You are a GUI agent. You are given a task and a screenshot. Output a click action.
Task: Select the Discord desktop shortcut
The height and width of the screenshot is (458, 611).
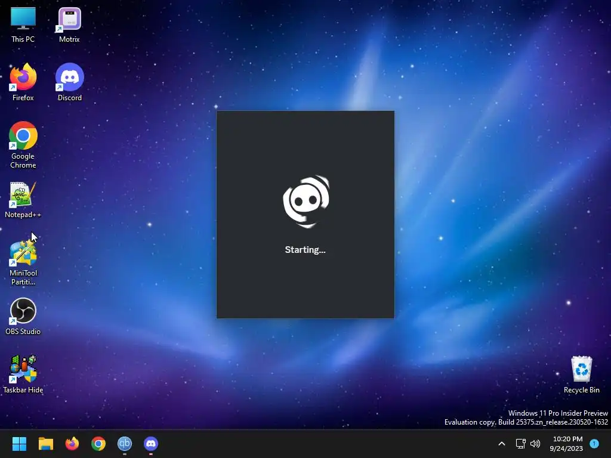tap(70, 82)
